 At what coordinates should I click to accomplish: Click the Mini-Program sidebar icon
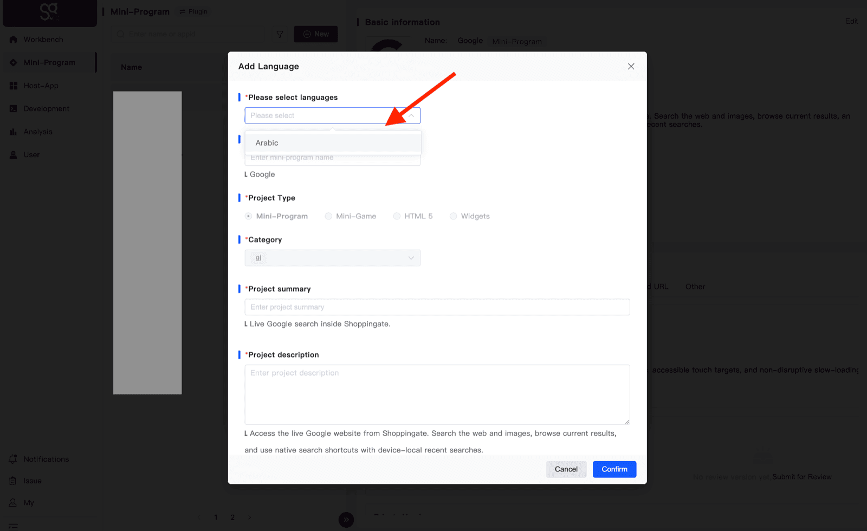tap(13, 62)
